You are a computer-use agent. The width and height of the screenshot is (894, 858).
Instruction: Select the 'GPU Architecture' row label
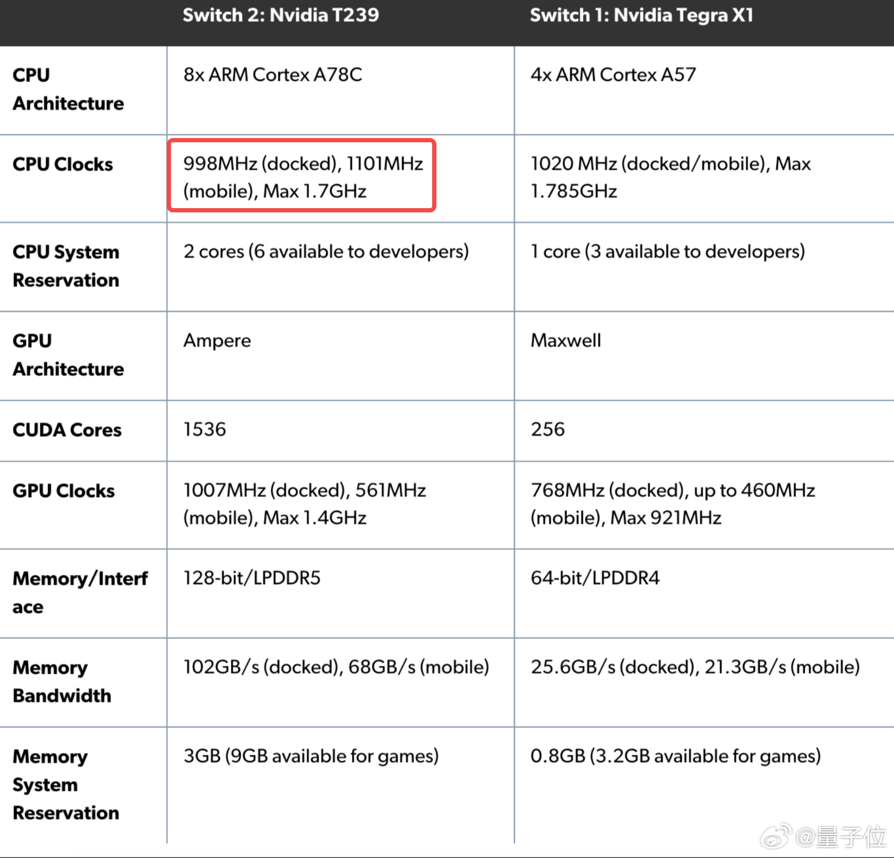coord(68,355)
